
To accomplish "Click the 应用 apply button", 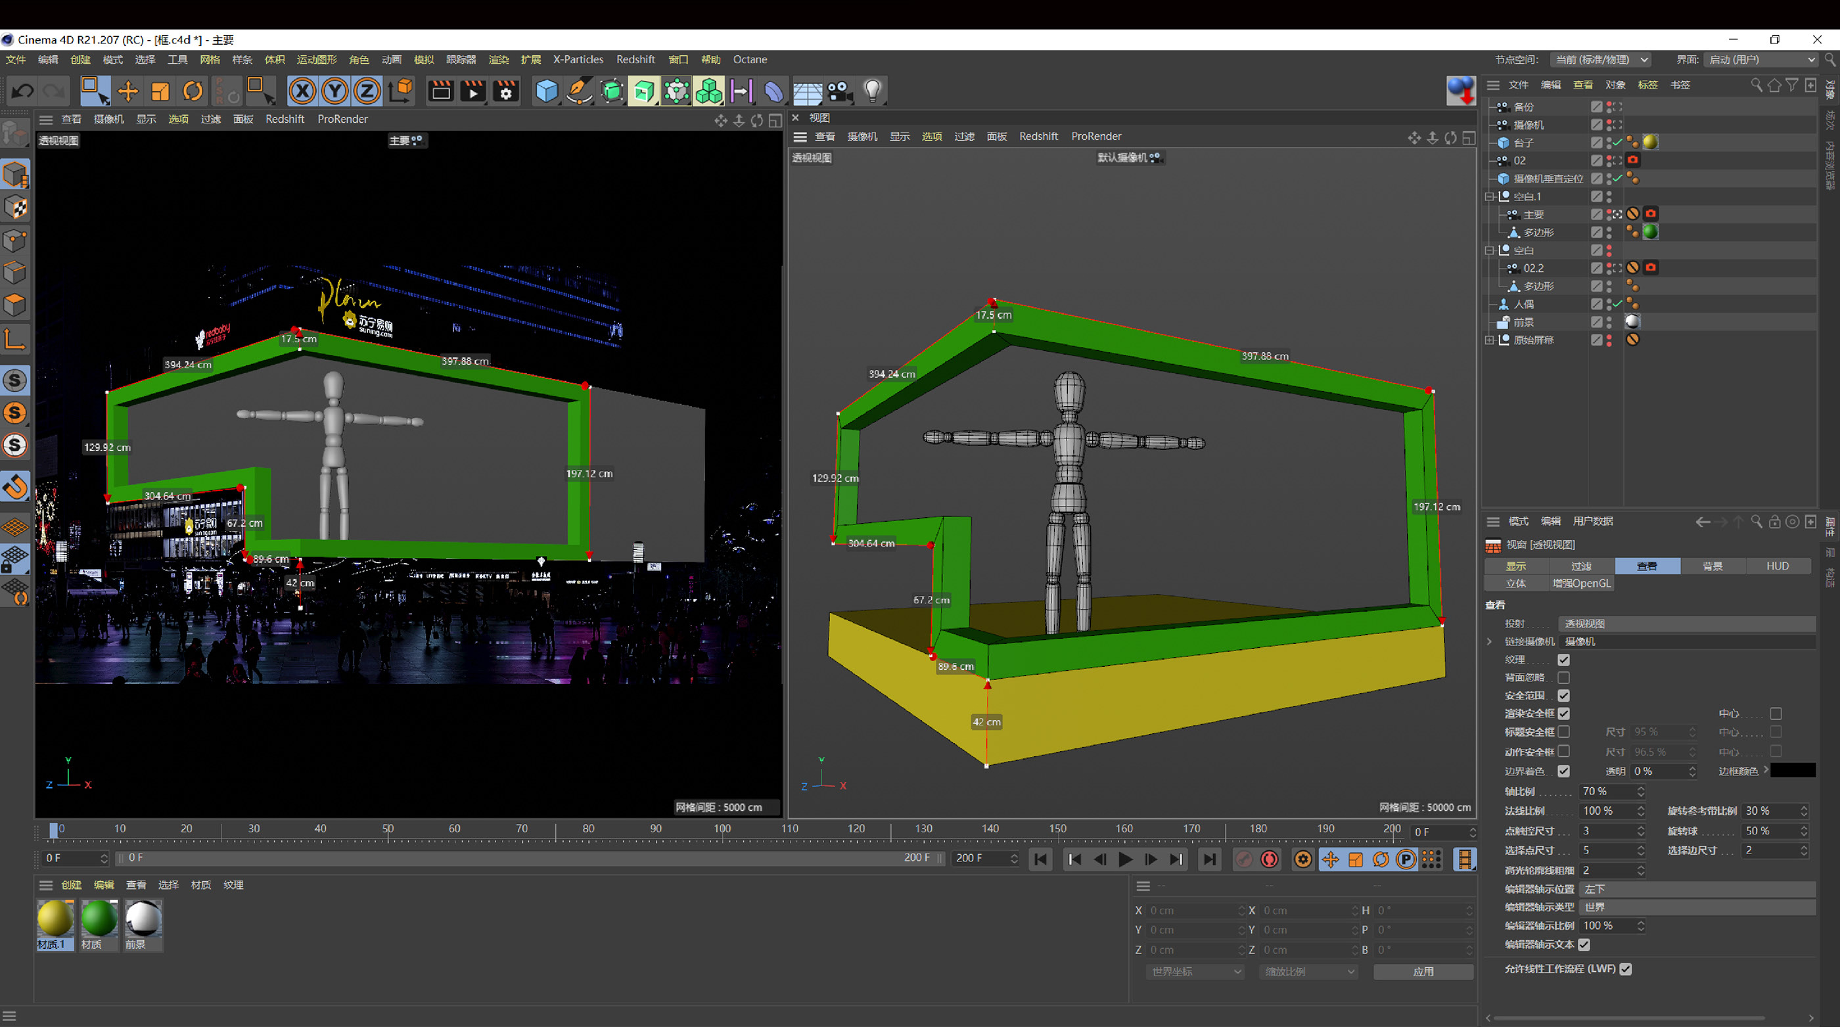I will (1423, 971).
